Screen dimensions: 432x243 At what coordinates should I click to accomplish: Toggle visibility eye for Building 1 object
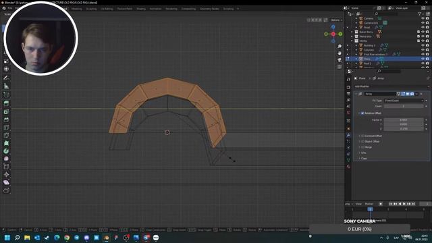point(423,45)
